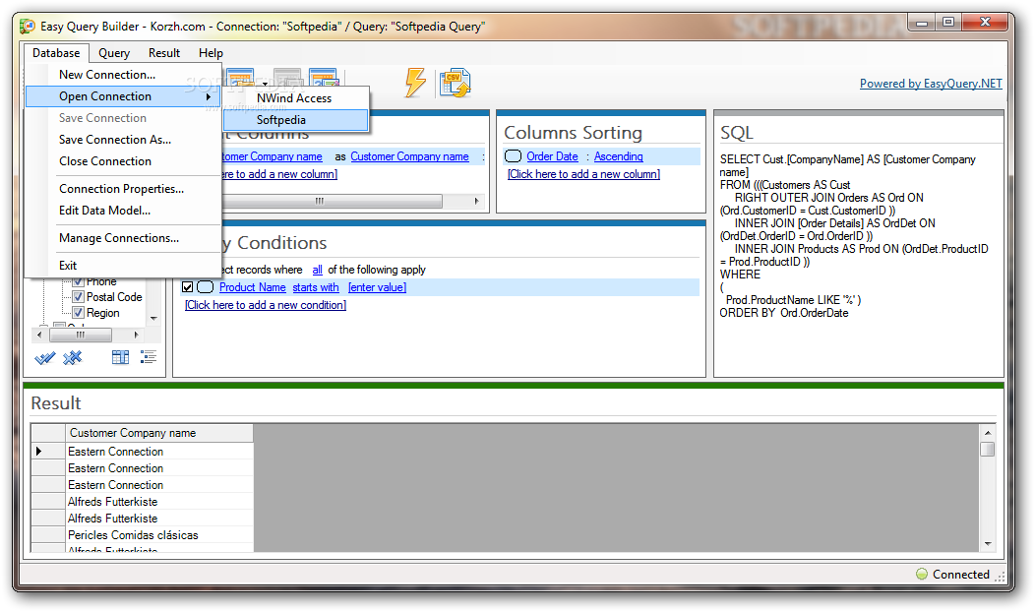Click the Customer Company name column header
1035x612 pixels.
(x=159, y=433)
